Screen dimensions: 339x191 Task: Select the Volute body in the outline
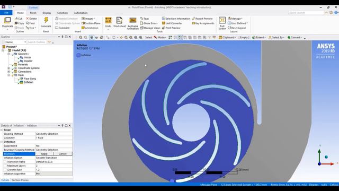(27, 57)
